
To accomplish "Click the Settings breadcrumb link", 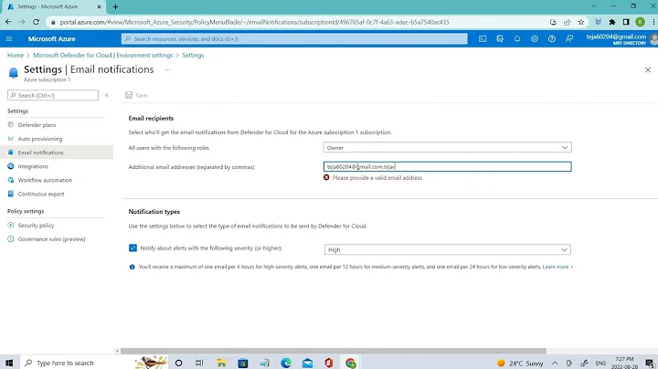I will click(x=193, y=55).
